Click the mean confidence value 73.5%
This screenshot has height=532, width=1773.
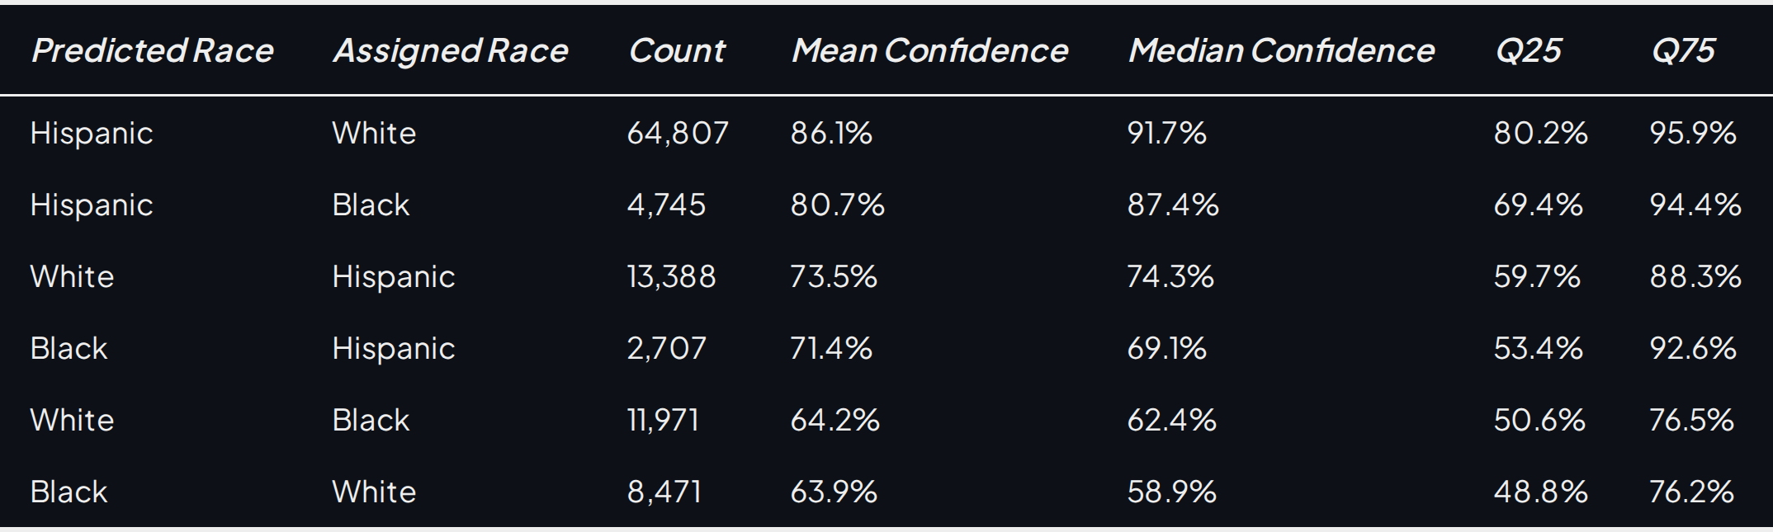click(834, 276)
